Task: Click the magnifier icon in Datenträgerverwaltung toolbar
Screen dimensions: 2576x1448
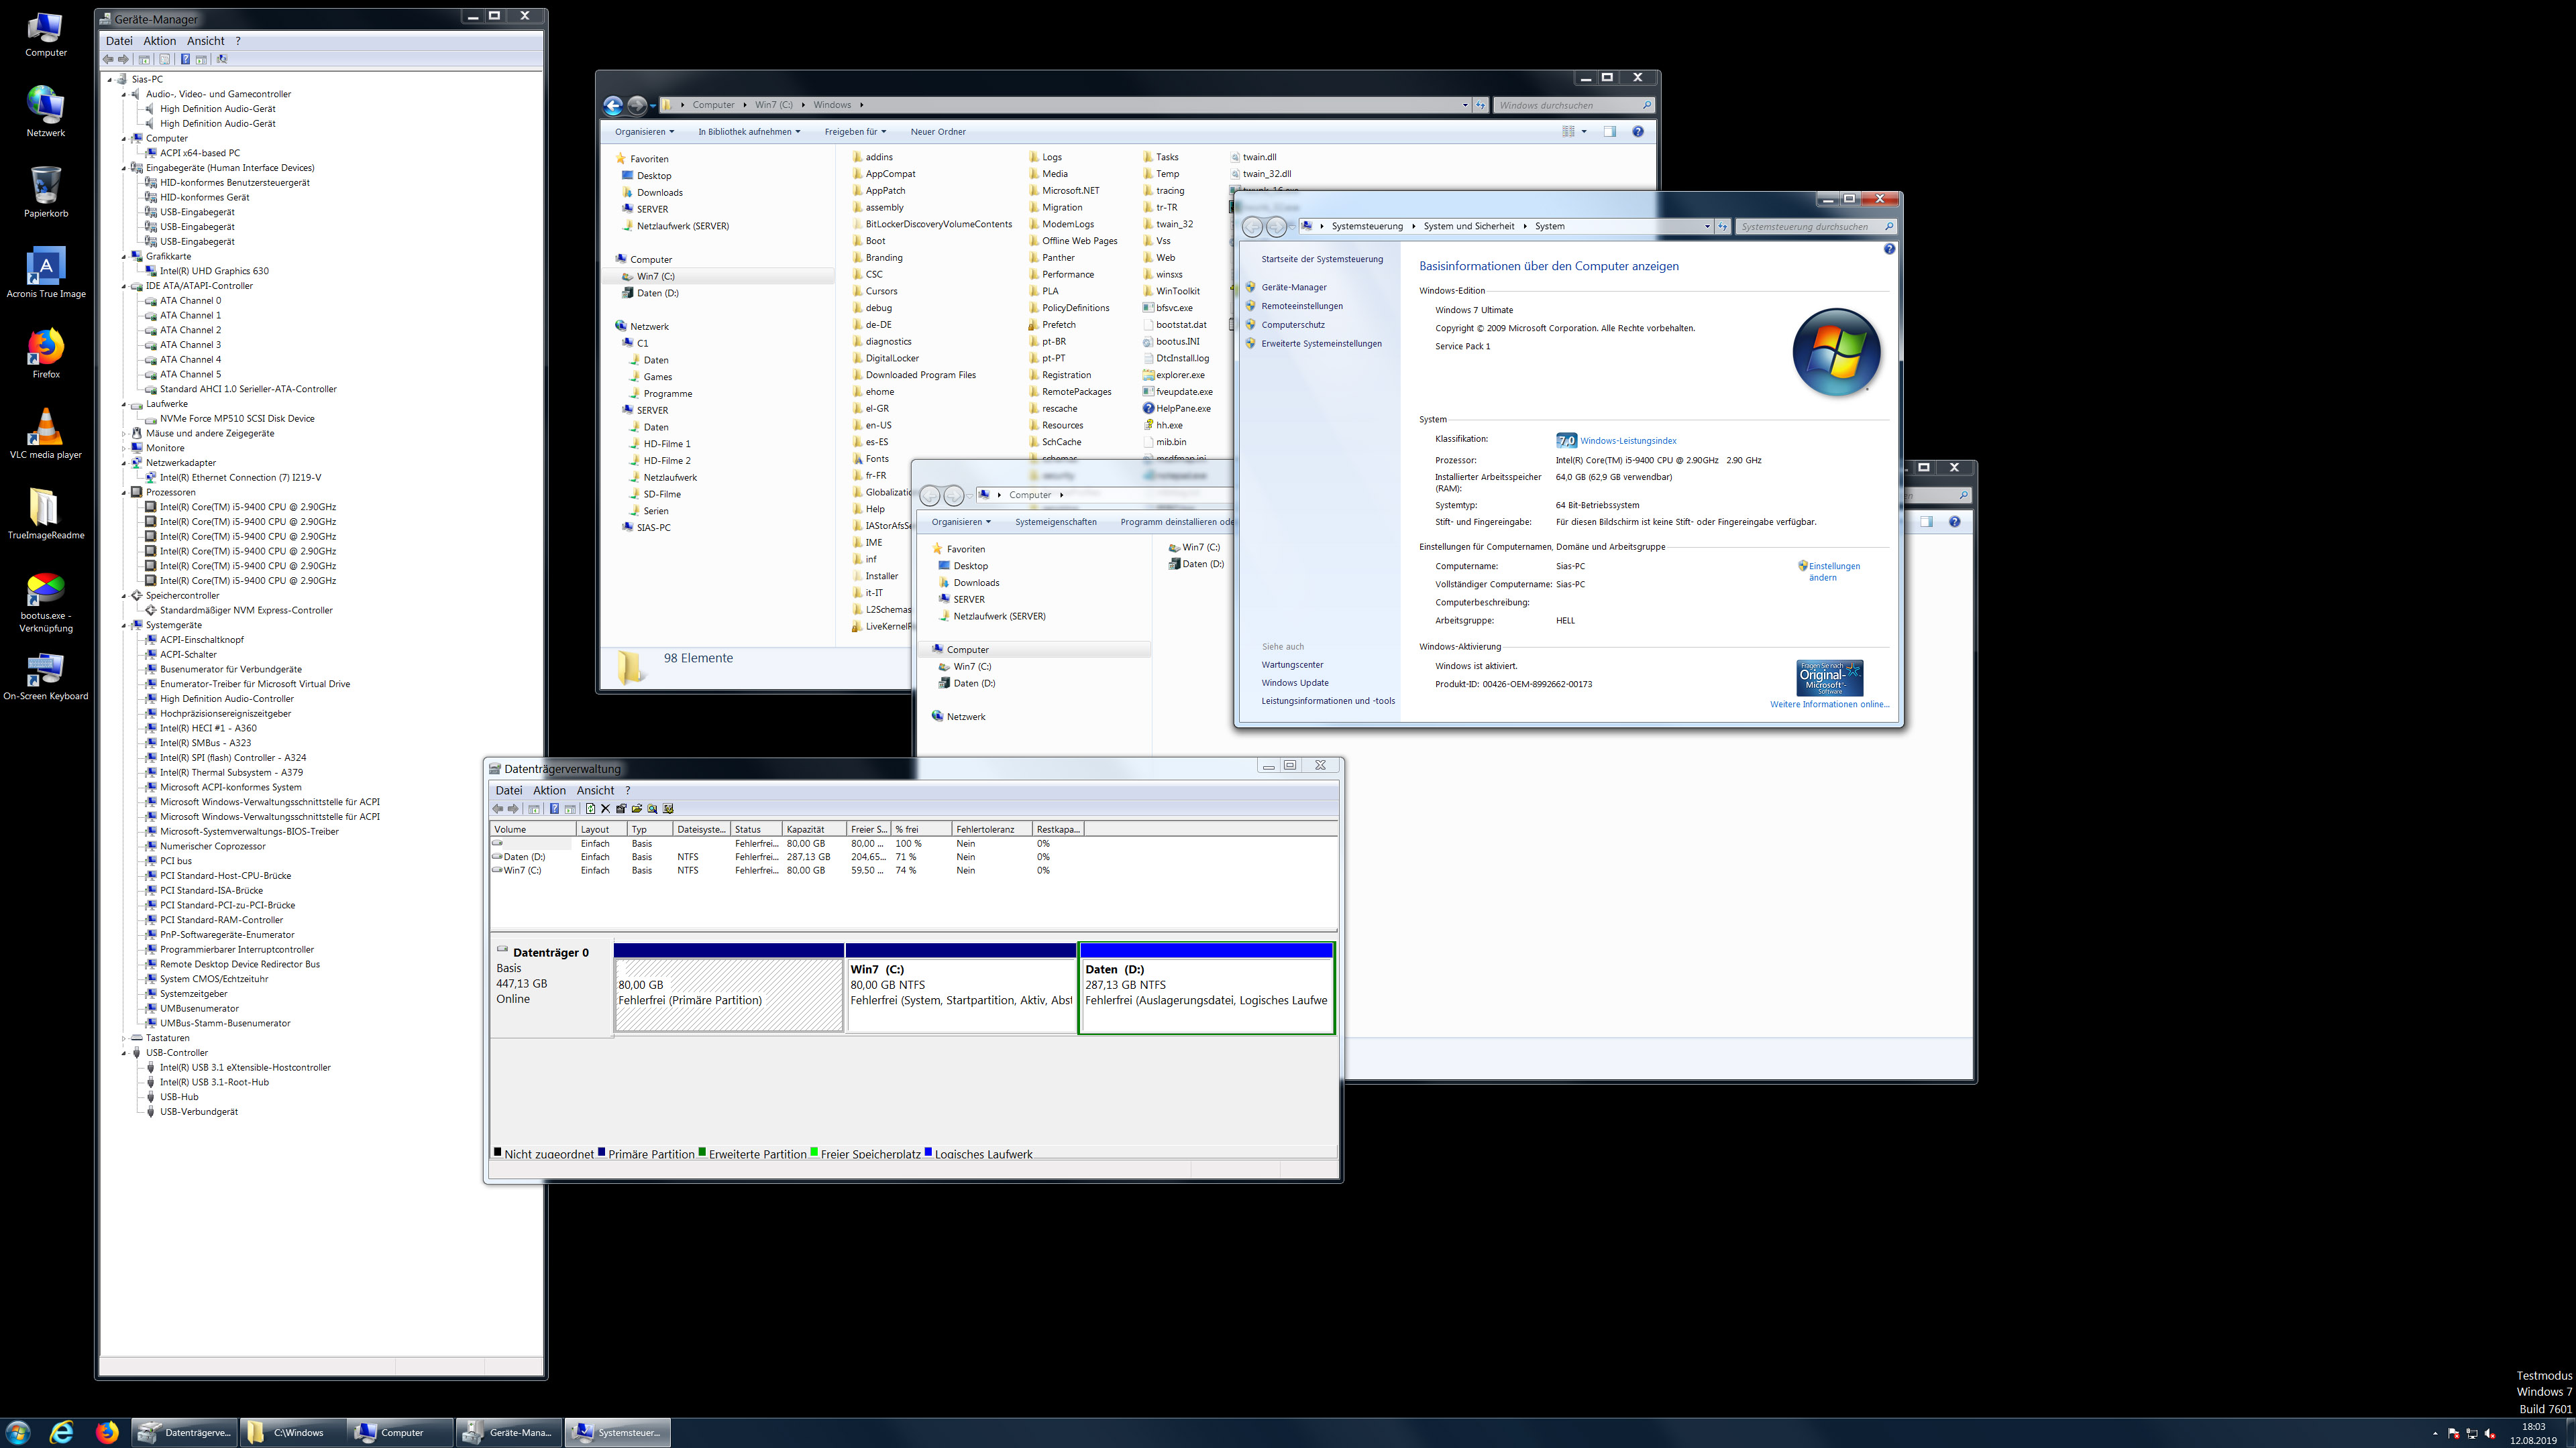Action: (x=652, y=808)
